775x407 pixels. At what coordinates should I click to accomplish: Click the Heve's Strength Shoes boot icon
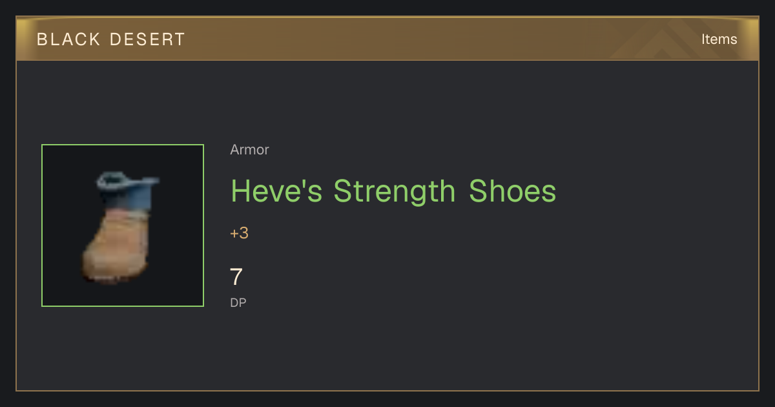(121, 226)
